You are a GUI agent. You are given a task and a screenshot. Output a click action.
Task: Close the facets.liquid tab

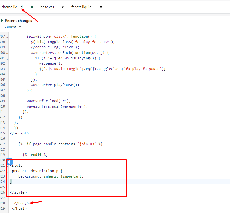101,7
